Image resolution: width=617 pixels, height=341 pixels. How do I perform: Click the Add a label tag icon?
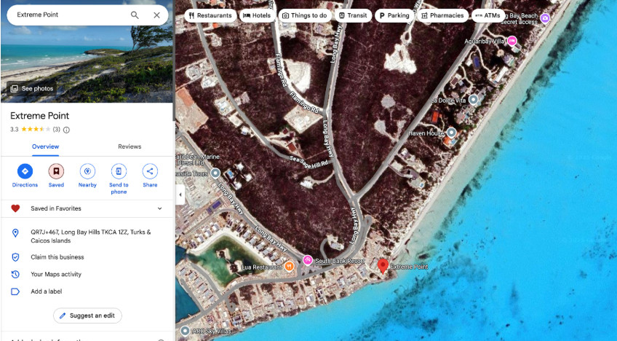click(x=15, y=291)
